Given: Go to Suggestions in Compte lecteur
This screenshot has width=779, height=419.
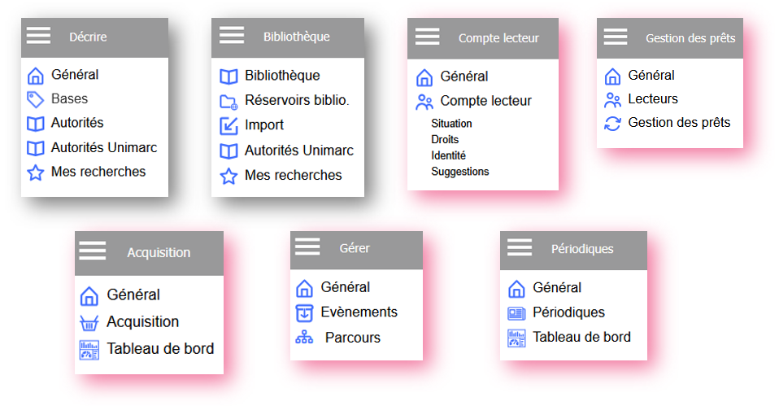Looking at the screenshot, I should [x=459, y=172].
